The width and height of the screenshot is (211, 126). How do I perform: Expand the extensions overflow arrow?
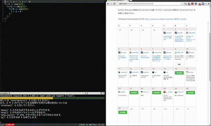pos(206,4)
